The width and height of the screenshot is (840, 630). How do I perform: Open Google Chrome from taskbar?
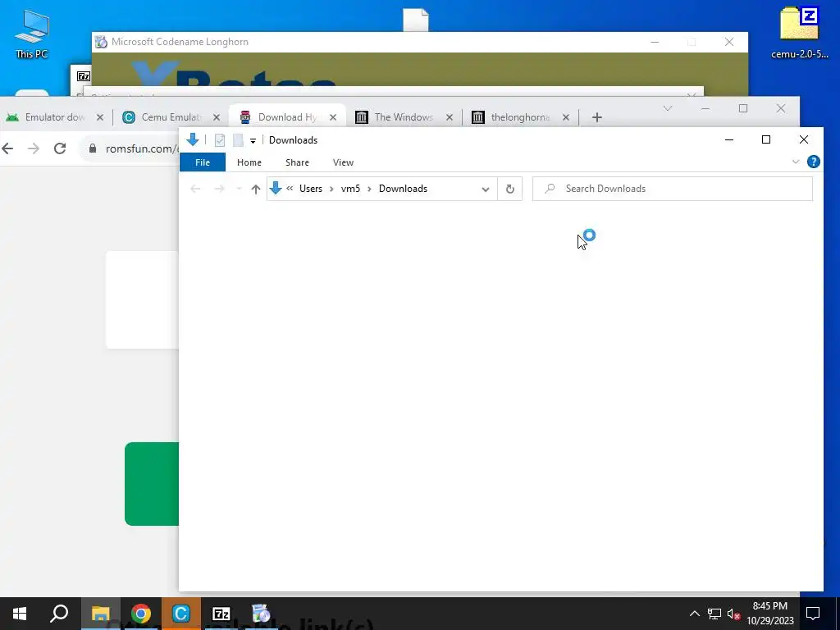coord(140,614)
